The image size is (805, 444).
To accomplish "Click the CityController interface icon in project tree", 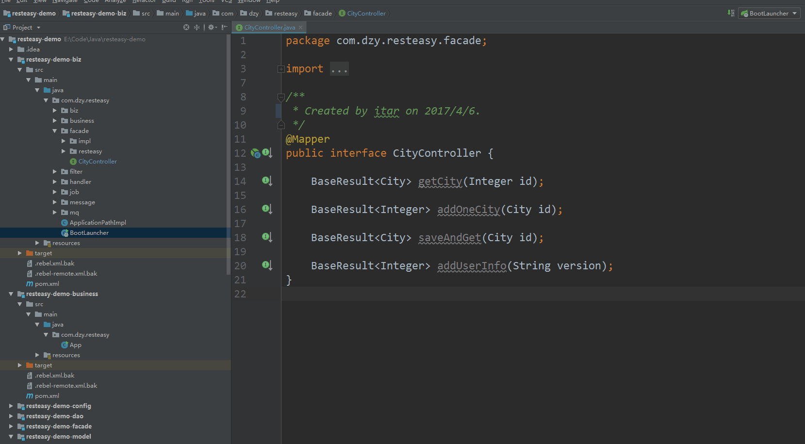I will [x=73, y=162].
